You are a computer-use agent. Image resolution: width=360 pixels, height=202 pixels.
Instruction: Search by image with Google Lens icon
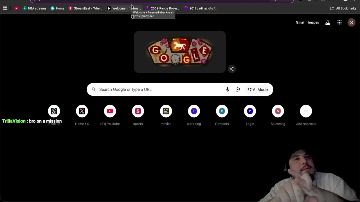(238, 89)
